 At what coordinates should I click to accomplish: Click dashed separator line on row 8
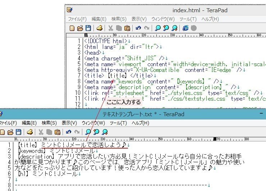pos(111,185)
